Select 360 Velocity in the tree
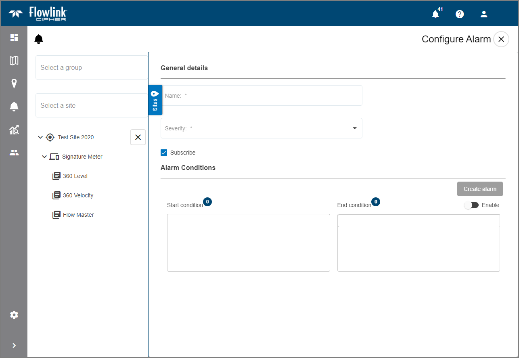519x358 pixels. pos(78,195)
